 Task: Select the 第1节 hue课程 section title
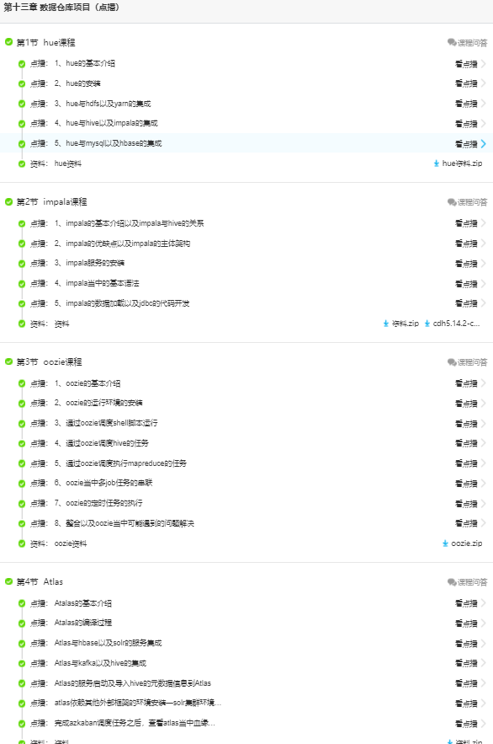pyautogui.click(x=45, y=42)
